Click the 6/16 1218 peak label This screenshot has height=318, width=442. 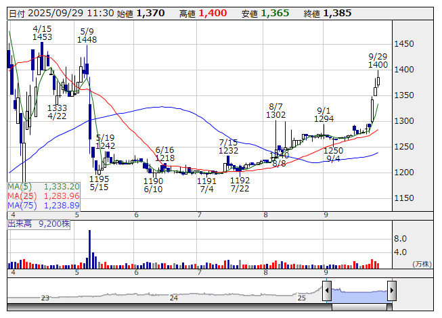pyautogui.click(x=165, y=154)
